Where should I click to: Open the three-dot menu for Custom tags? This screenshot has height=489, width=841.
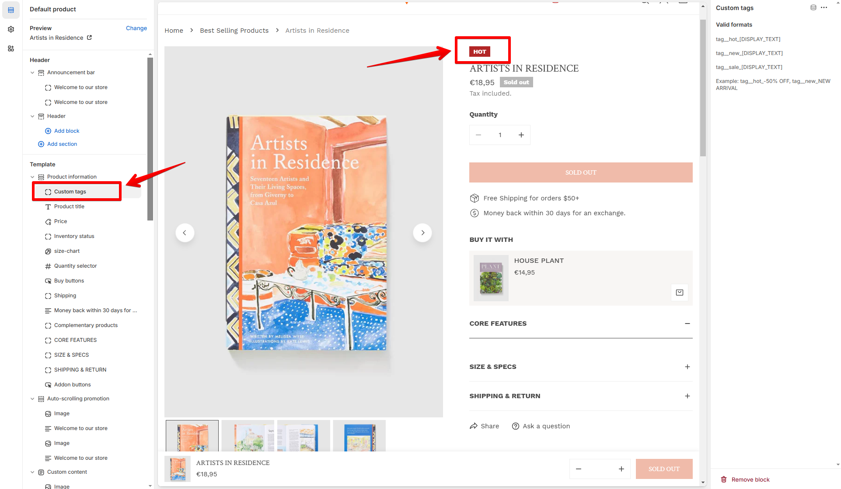point(824,7)
